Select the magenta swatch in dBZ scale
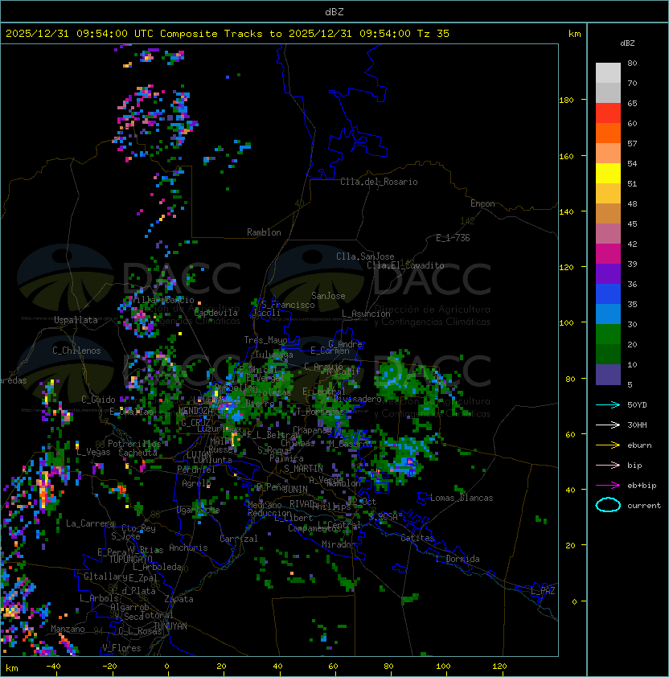669x677 pixels. point(608,254)
